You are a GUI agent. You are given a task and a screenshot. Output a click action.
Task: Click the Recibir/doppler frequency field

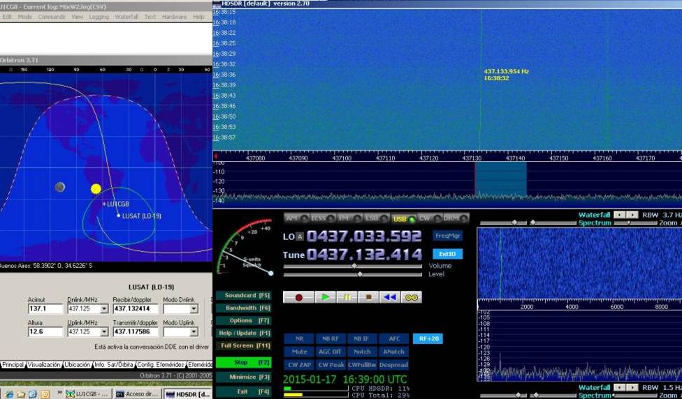136,309
